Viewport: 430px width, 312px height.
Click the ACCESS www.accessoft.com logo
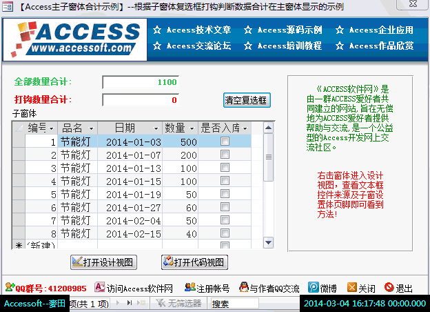click(x=75, y=39)
